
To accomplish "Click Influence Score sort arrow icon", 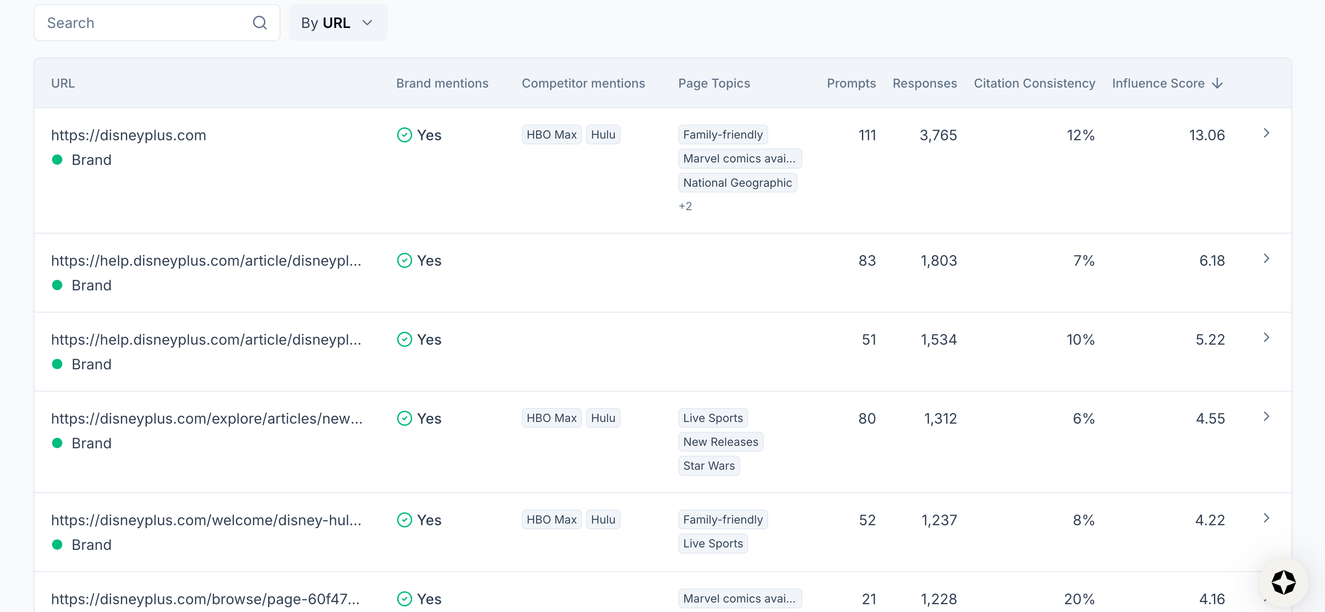I will click(x=1217, y=83).
